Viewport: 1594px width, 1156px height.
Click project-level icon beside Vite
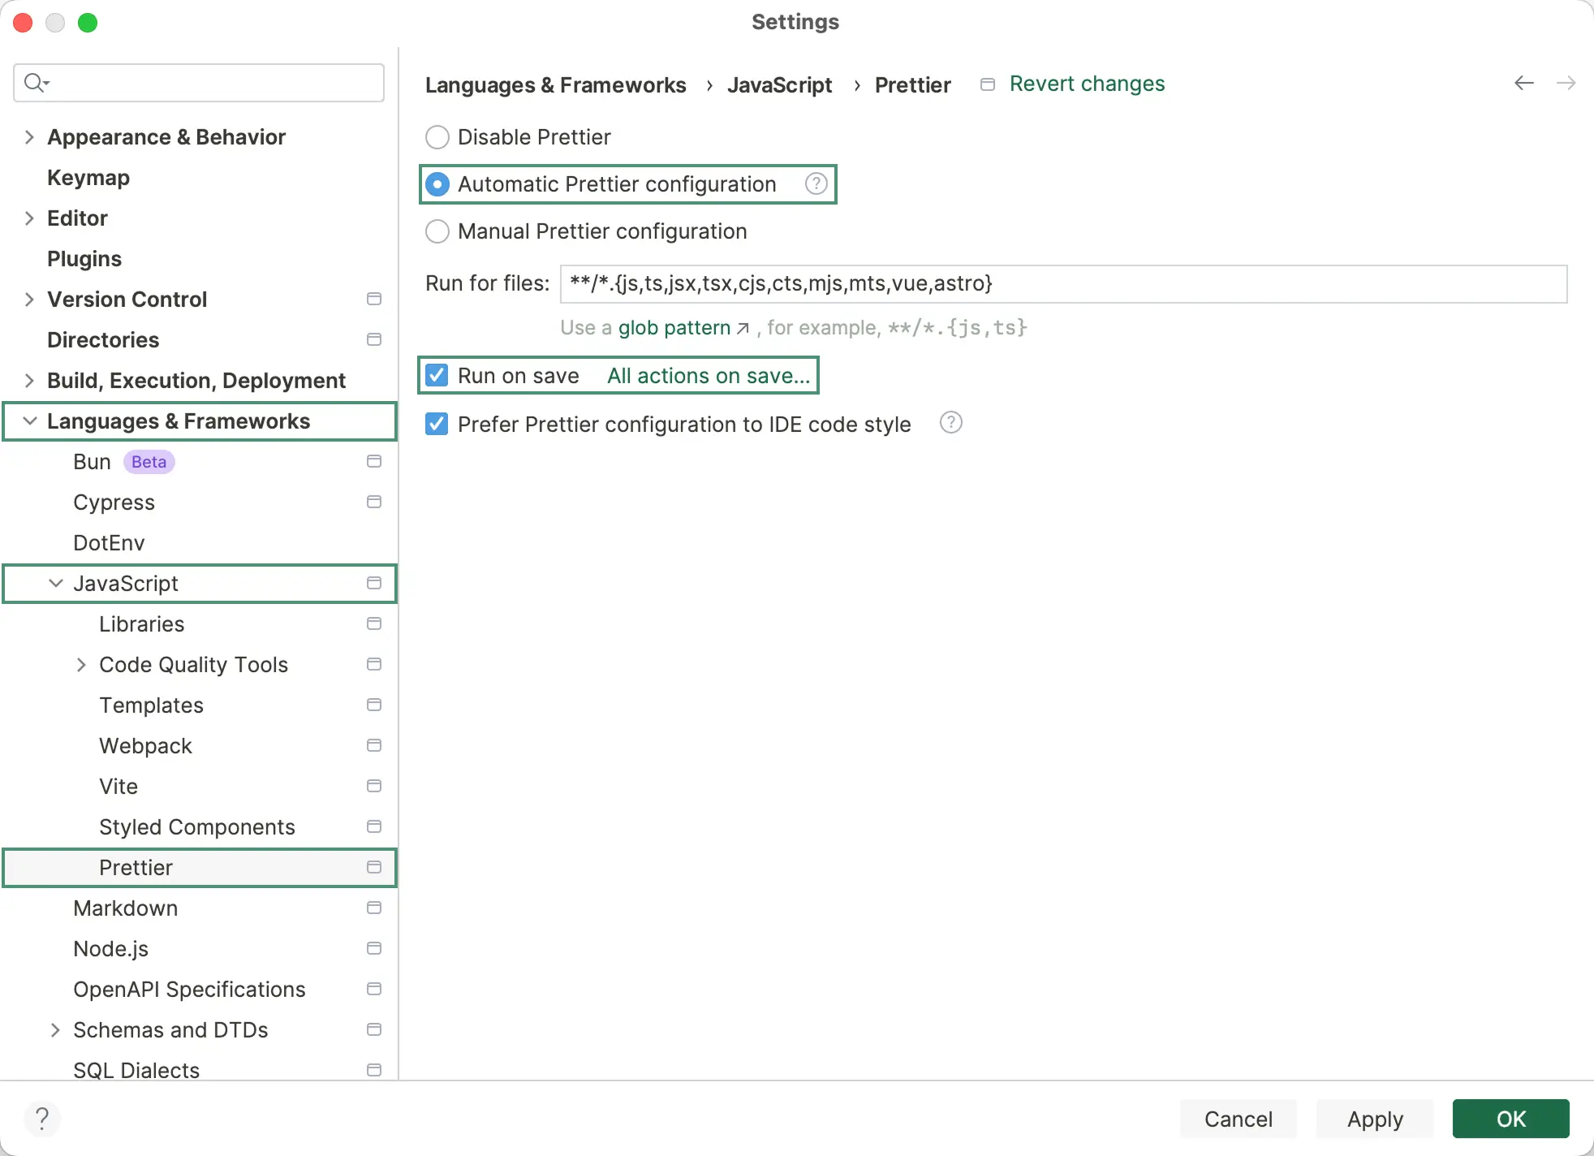click(374, 786)
